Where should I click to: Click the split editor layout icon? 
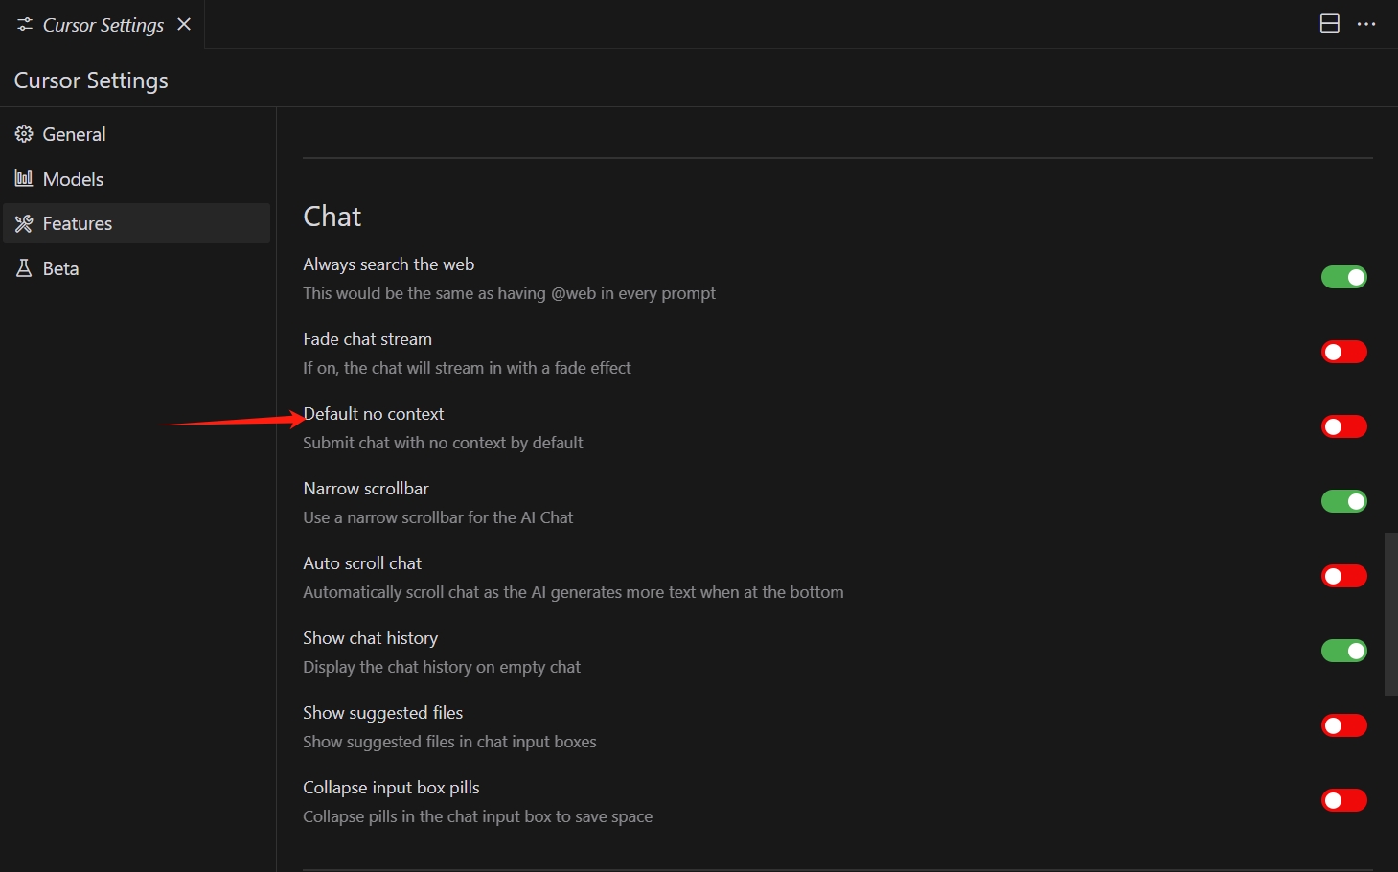1329,24
